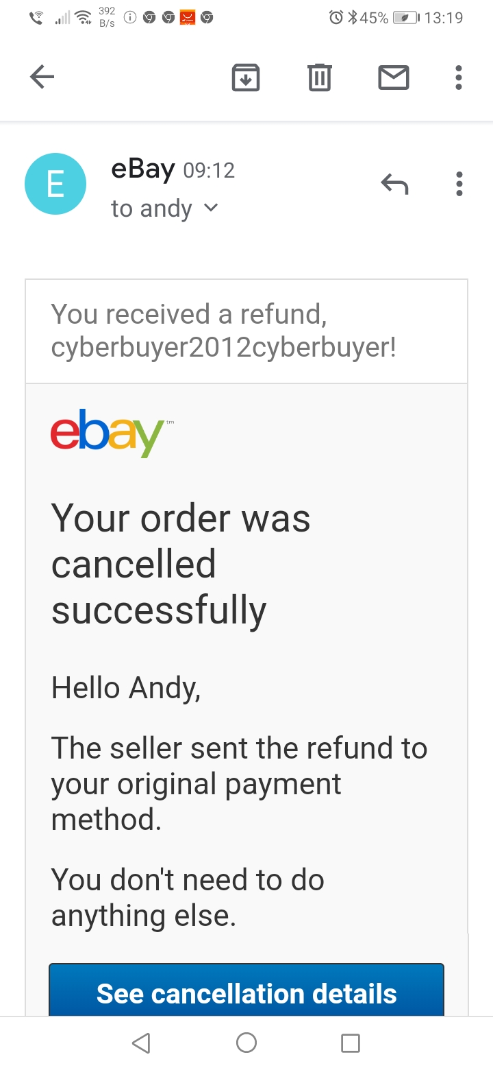Tap the 'to andy' recipient text

(151, 209)
